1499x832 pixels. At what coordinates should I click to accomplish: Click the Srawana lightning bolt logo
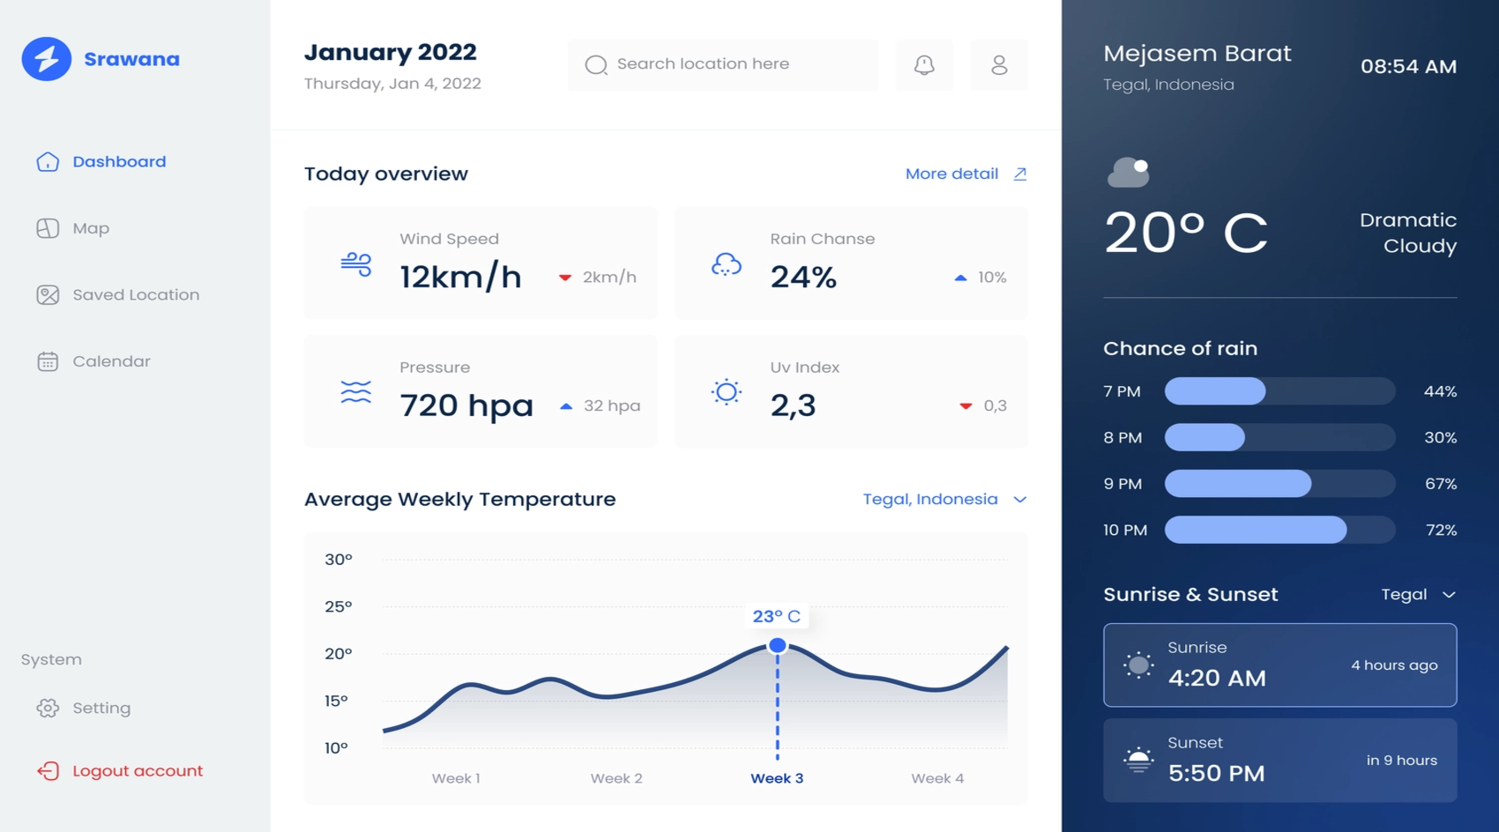[47, 59]
